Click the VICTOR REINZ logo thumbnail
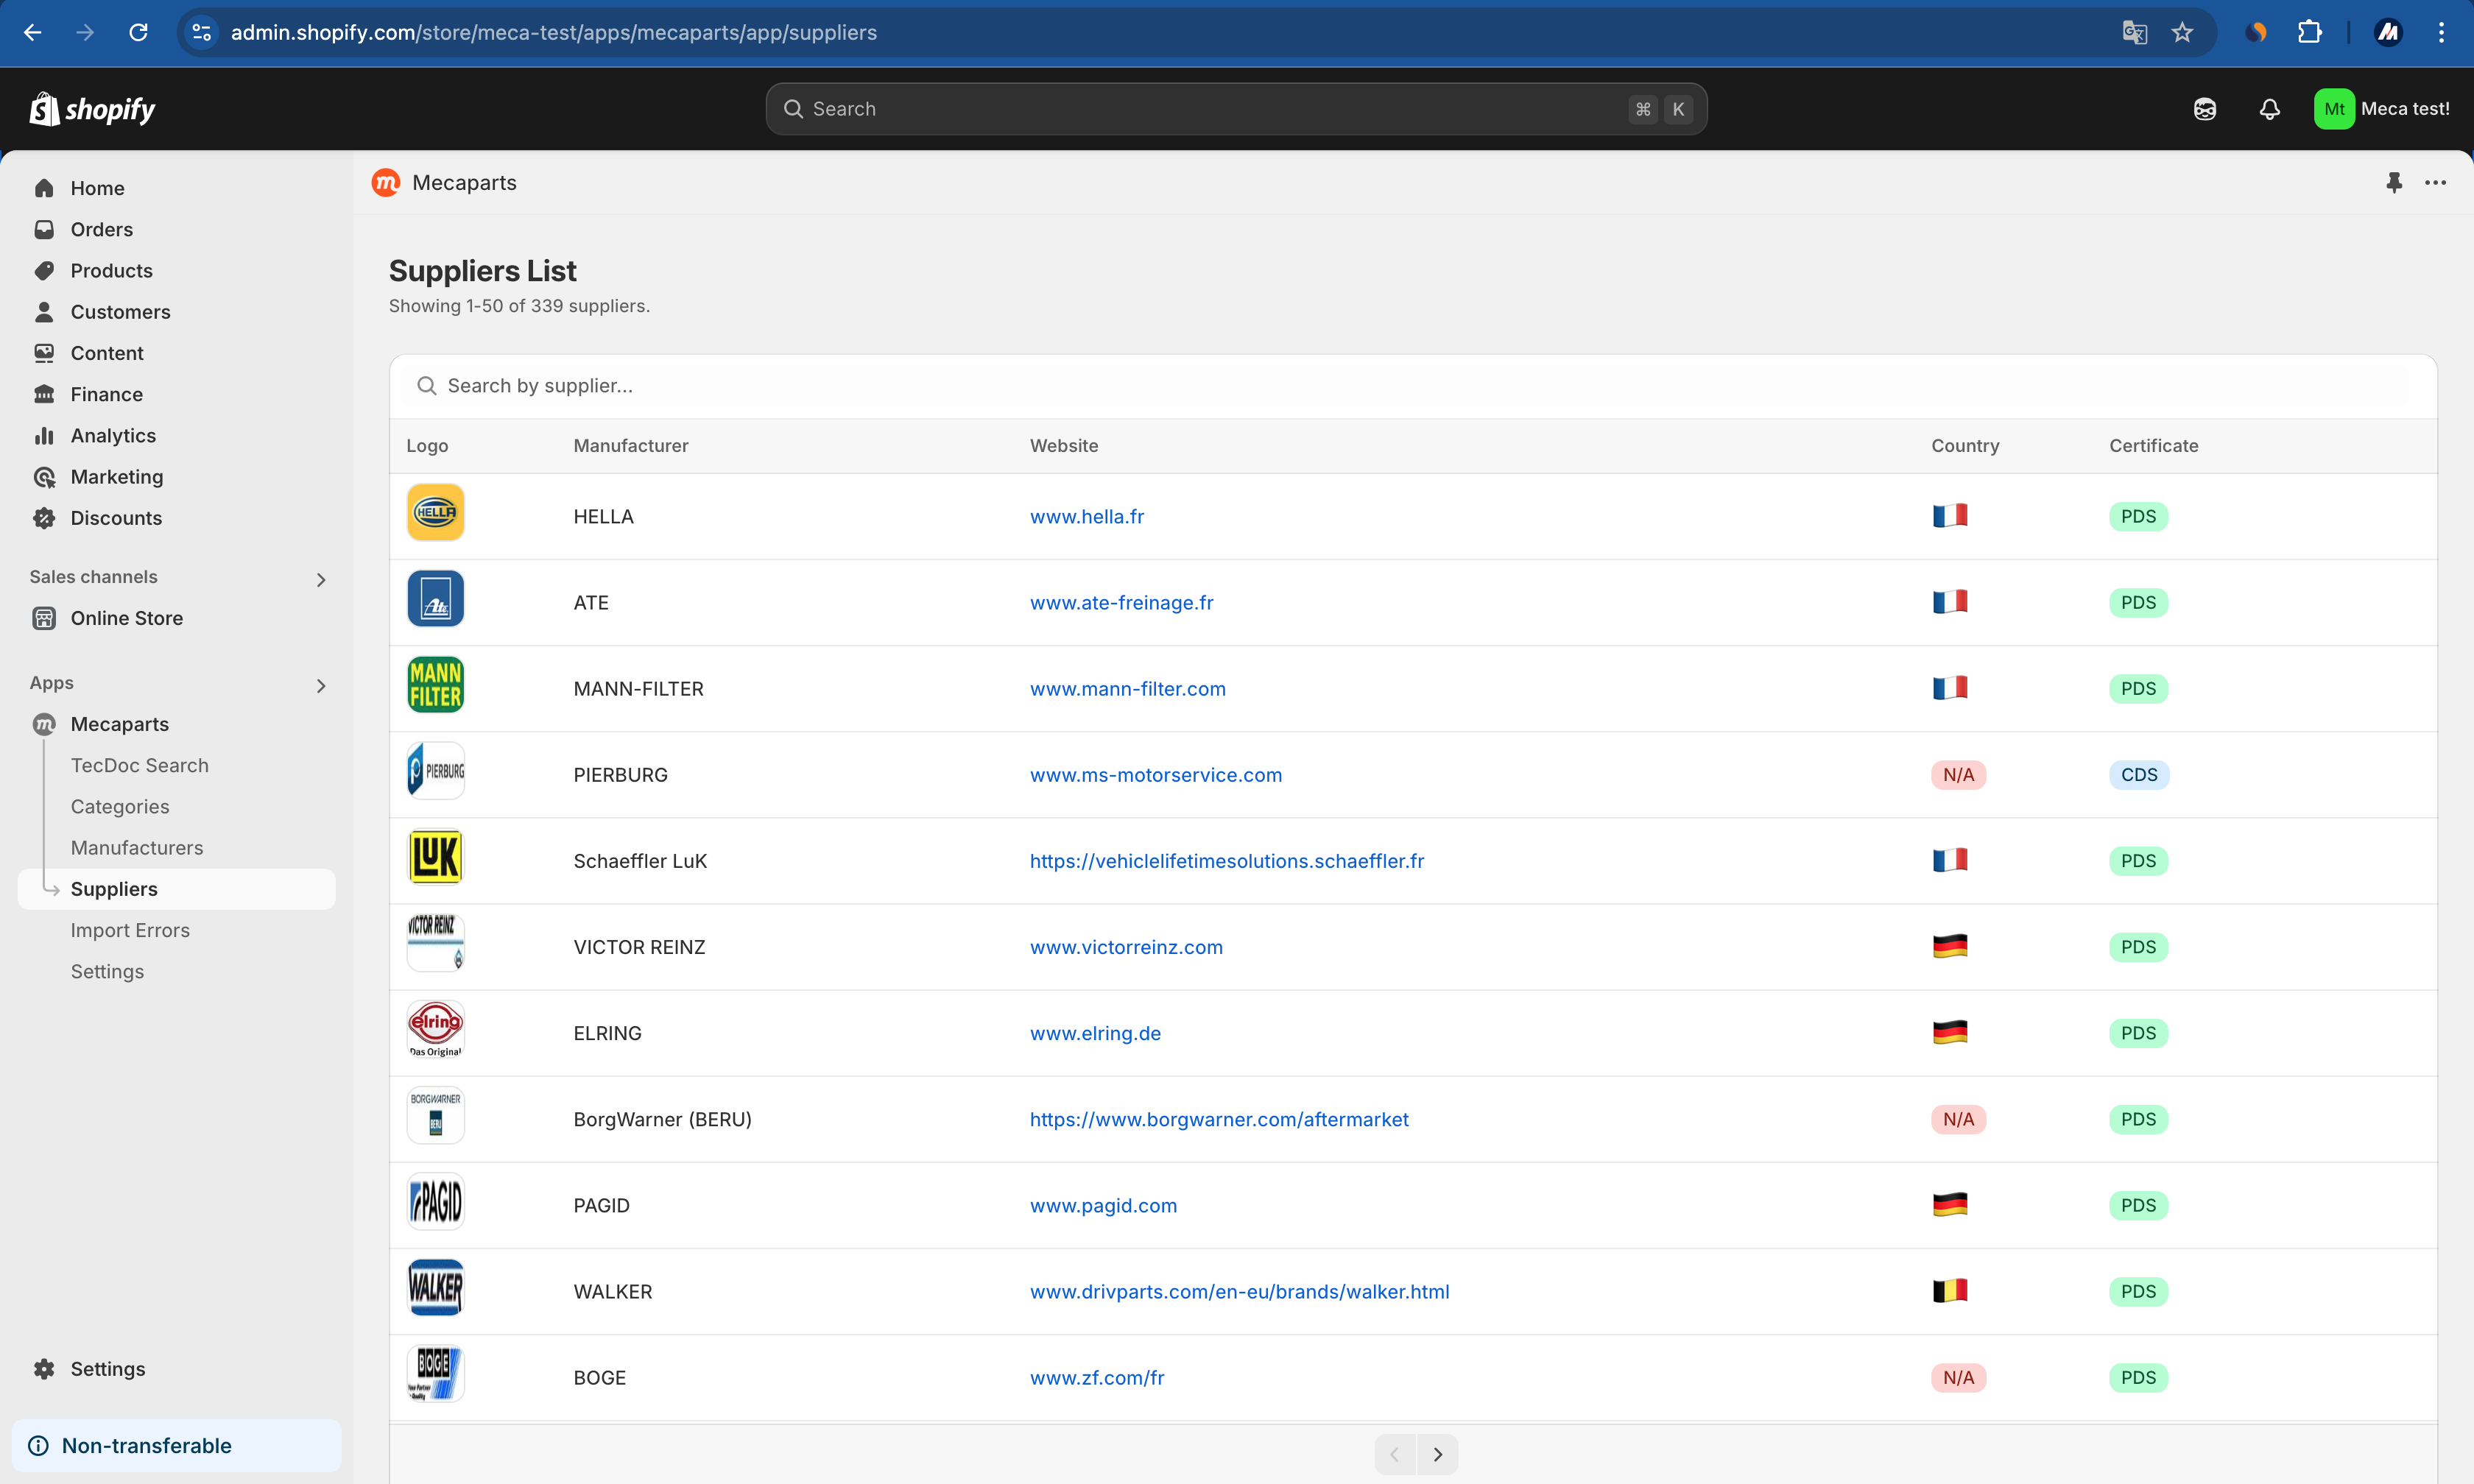The image size is (2474, 1484). click(x=435, y=943)
